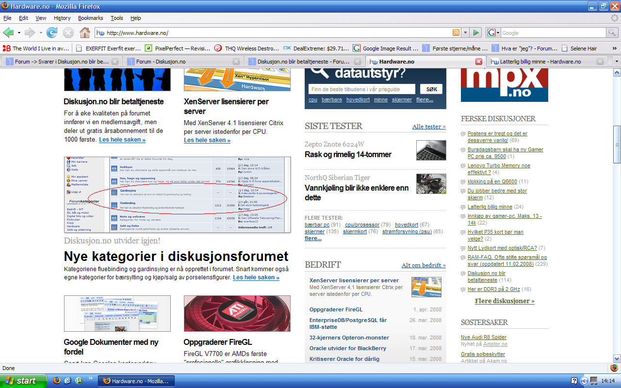
Task: Show more bookmarks with the toolbar chevron
Action: 615,48
